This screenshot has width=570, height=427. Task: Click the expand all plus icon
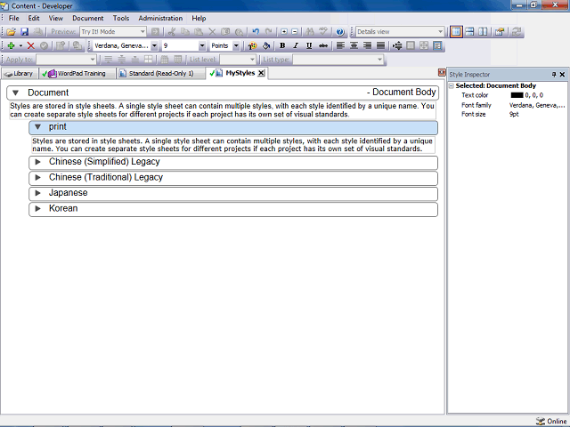coord(284,32)
